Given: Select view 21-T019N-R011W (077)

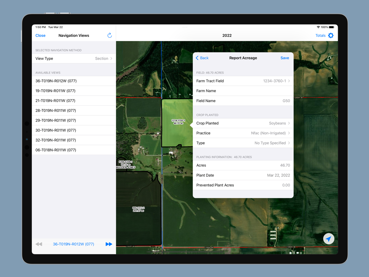Looking at the screenshot, I should point(74,100).
